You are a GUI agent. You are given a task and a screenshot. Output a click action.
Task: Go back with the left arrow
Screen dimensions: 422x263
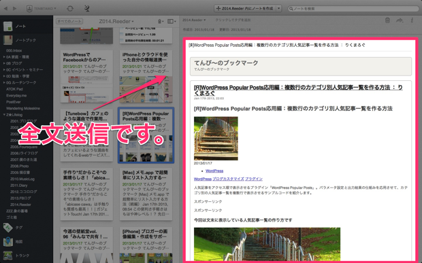(x=5, y=9)
